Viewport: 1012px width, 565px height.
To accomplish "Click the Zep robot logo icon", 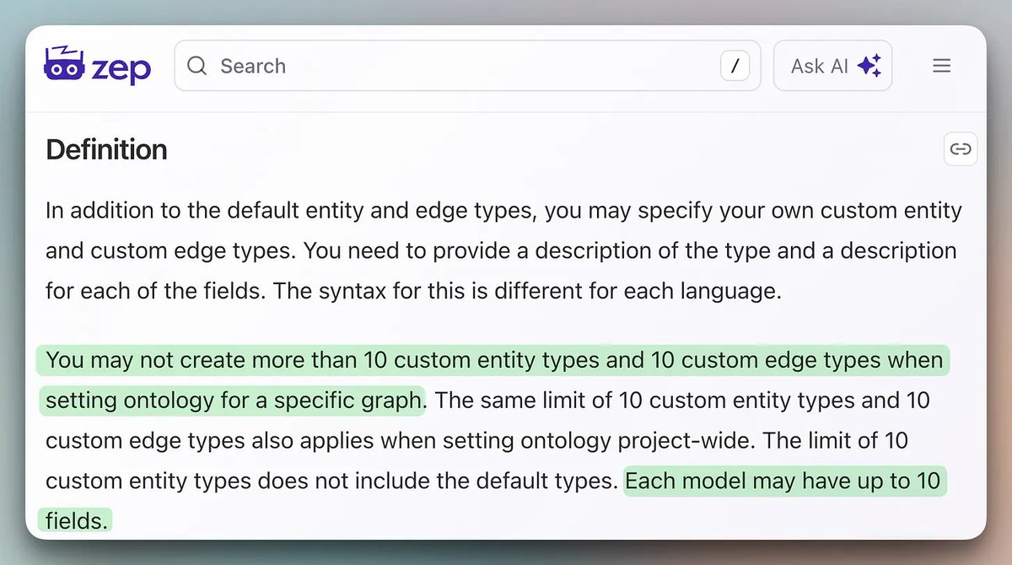I will click(x=64, y=65).
